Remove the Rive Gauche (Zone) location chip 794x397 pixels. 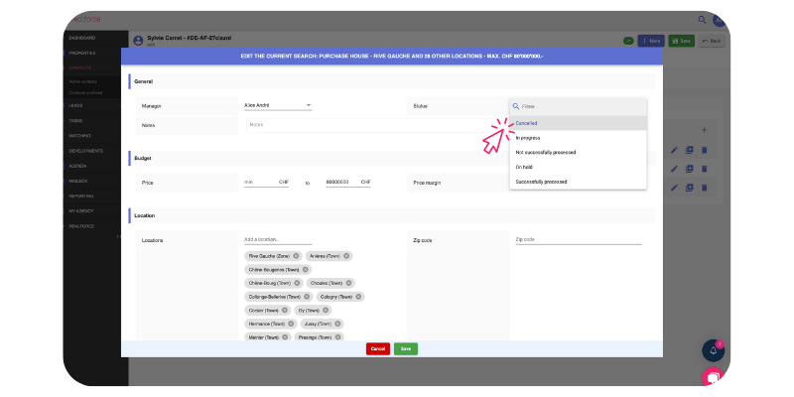coord(296,256)
